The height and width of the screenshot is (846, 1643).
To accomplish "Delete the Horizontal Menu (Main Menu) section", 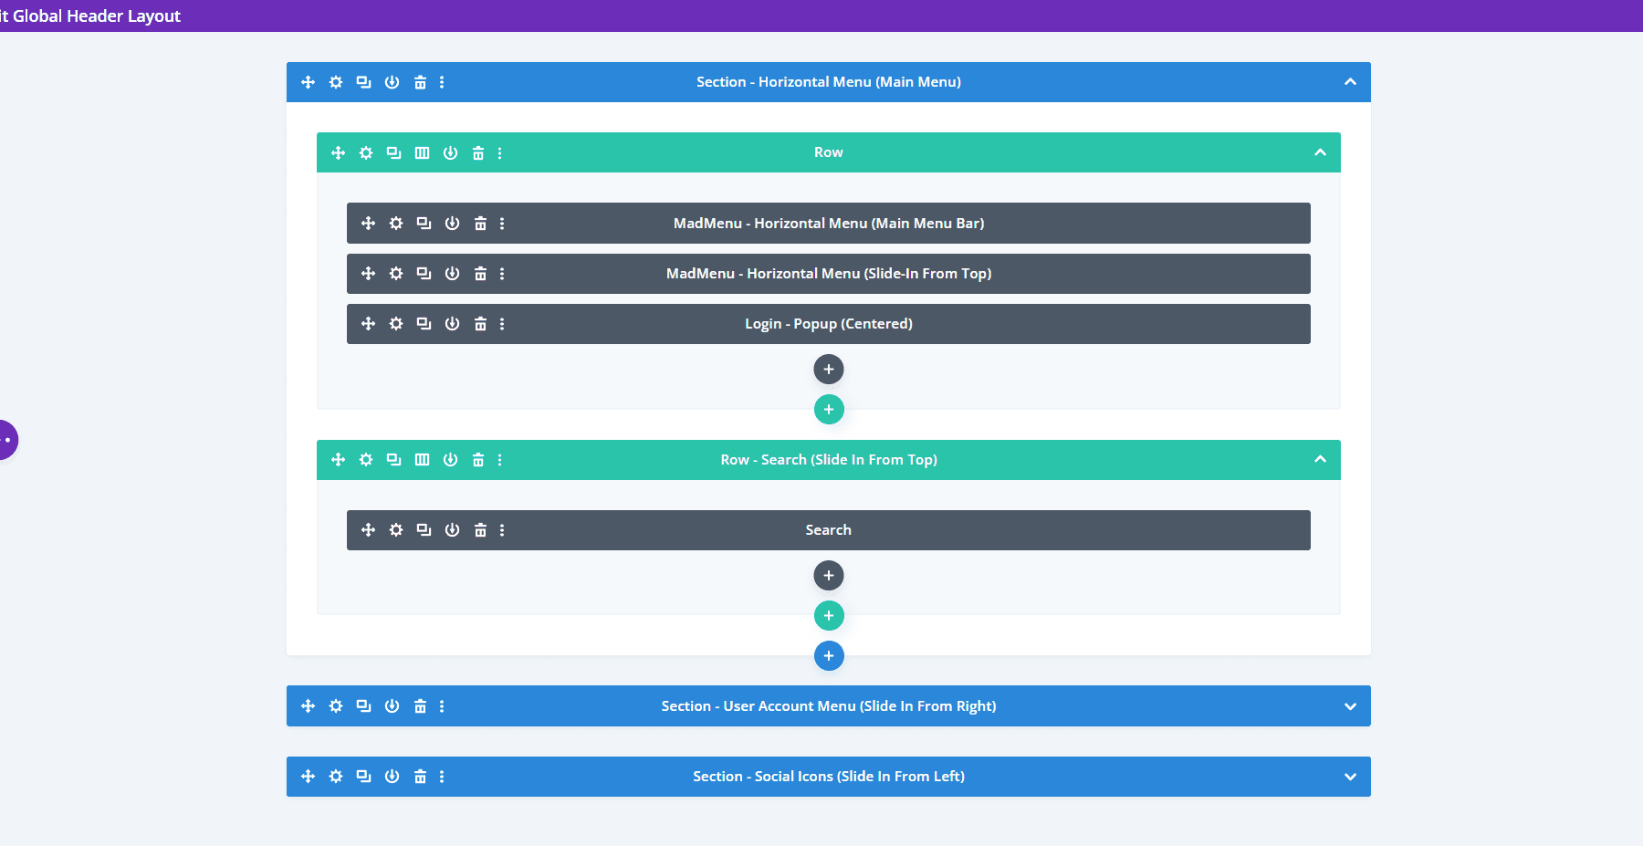I will pyautogui.click(x=420, y=82).
